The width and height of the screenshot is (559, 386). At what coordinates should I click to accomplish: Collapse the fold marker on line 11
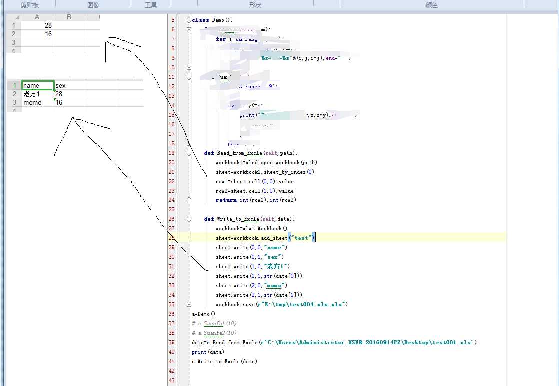point(189,77)
